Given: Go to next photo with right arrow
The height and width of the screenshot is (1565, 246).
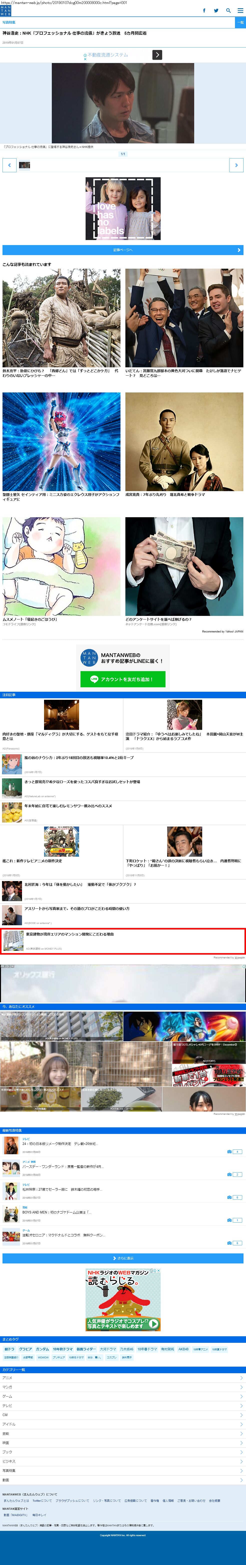Looking at the screenshot, I should [236, 165].
